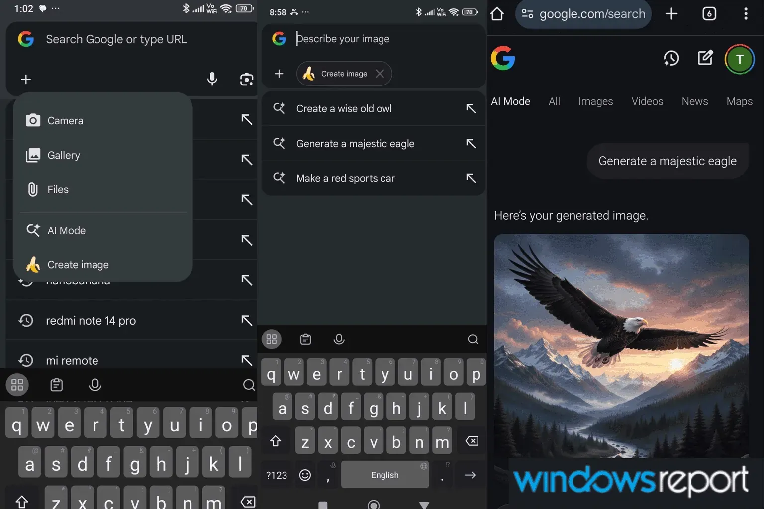Open the browser three-dot overflow menu
Viewport: 764px width, 509px height.
[746, 14]
